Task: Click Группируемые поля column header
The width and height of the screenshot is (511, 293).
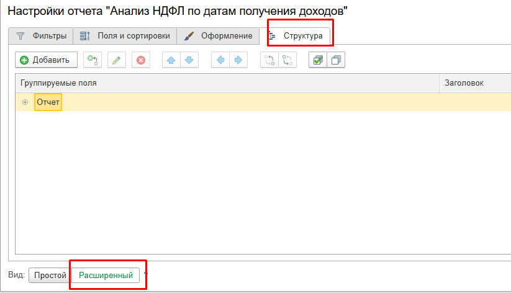Action: pos(227,83)
